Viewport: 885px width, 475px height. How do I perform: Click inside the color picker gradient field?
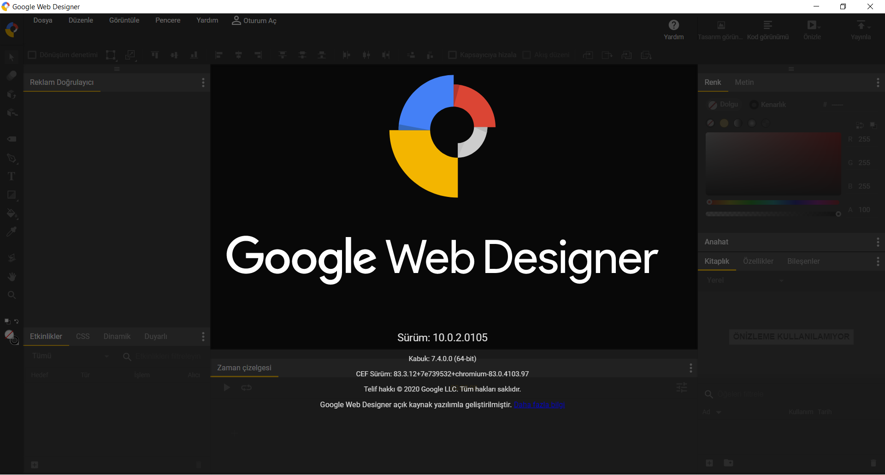[773, 164]
